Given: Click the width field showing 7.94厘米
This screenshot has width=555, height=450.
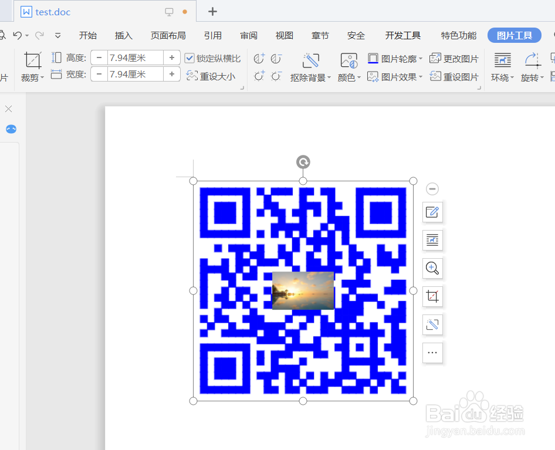Looking at the screenshot, I should click(135, 75).
